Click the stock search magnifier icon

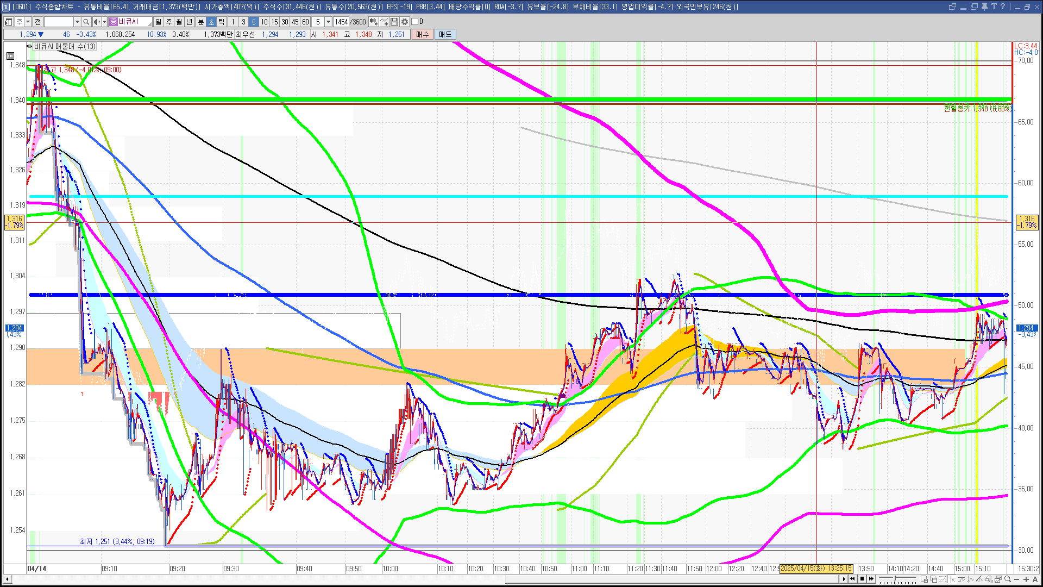point(86,22)
